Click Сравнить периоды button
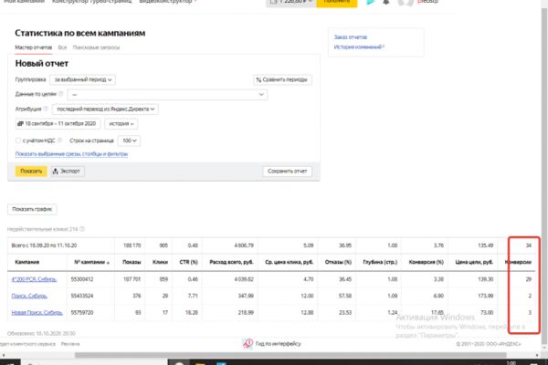The height and width of the screenshot is (365, 548). pos(282,79)
